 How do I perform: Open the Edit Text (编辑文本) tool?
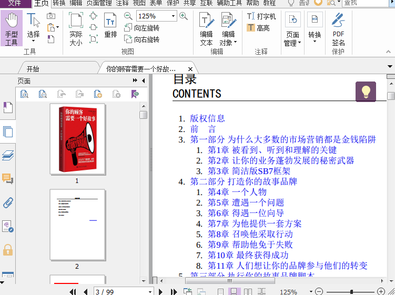206,29
